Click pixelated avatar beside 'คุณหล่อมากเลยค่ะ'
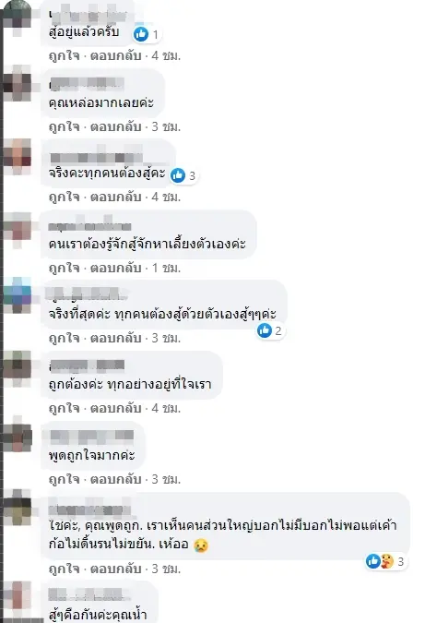Image resolution: width=425 pixels, height=623 pixels. [18, 83]
